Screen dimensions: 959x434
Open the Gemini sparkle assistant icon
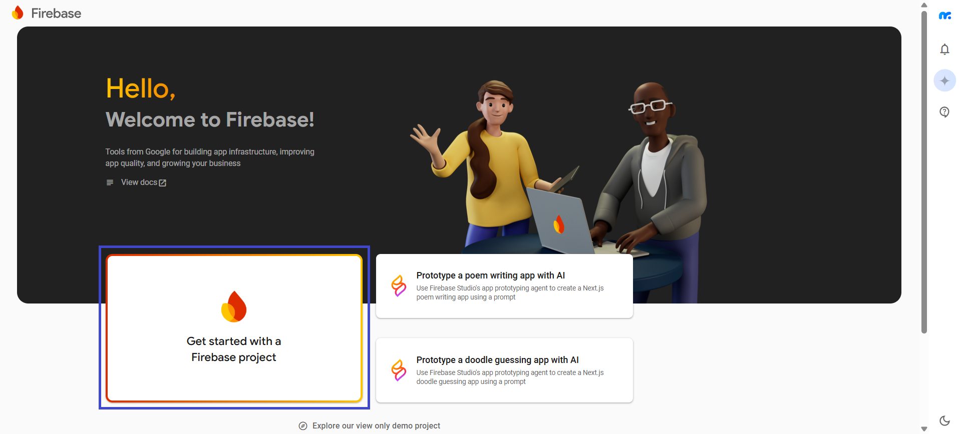click(944, 80)
